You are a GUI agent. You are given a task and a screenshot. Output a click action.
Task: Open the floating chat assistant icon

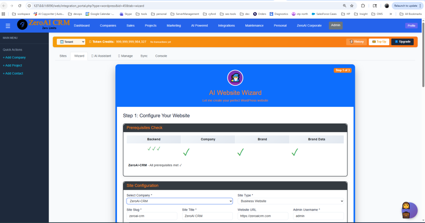409,209
